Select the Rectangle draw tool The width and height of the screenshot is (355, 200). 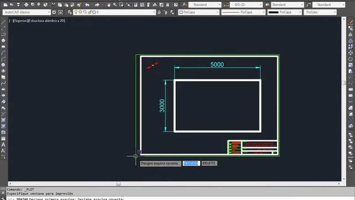click(x=3, y=47)
